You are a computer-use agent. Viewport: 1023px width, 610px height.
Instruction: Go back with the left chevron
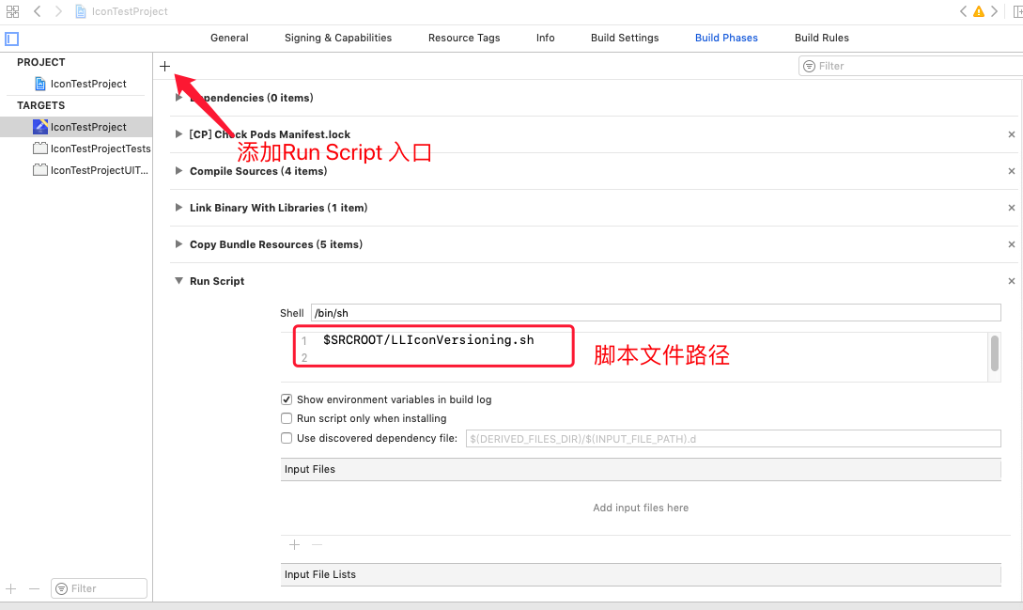coord(38,11)
